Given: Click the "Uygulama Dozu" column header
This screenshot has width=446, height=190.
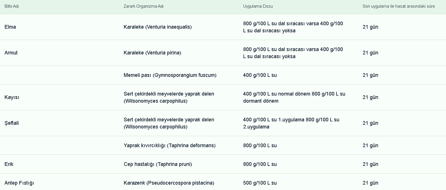Looking at the screenshot, I should pyautogui.click(x=258, y=6).
